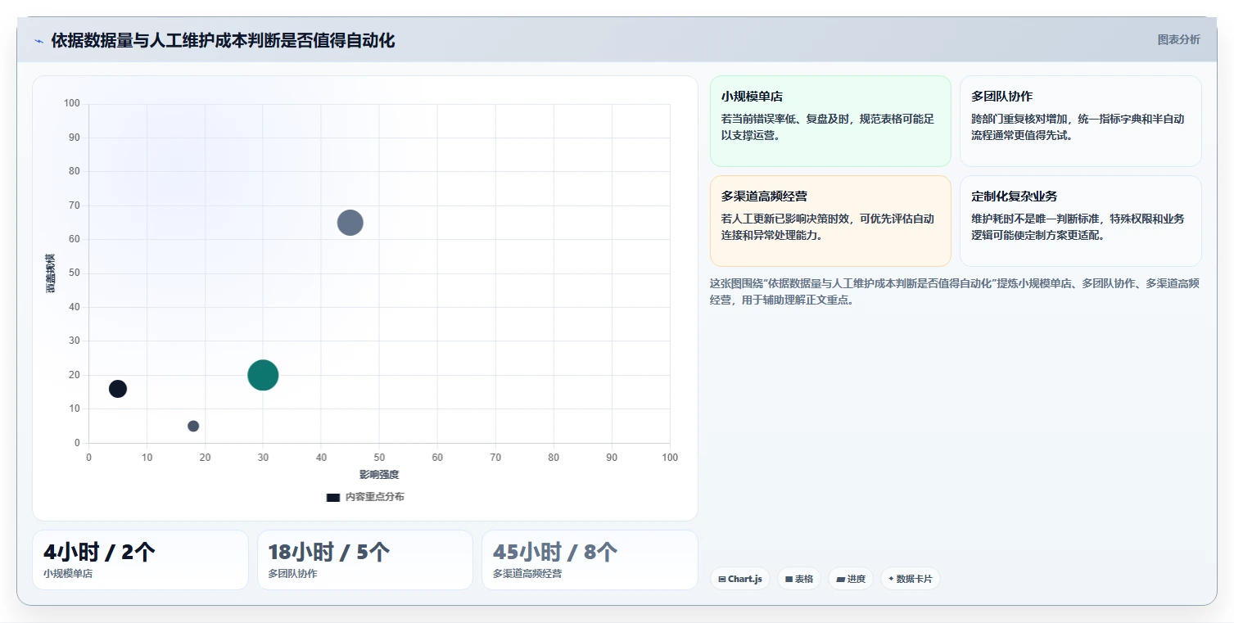Image resolution: width=1234 pixels, height=623 pixels.
Task: Click the 小规模单店 label under 4小时
Action: click(68, 574)
